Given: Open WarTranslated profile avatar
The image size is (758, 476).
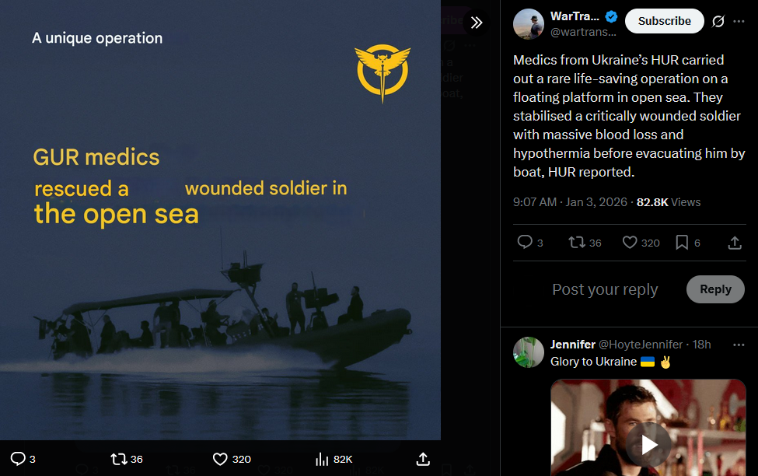Looking at the screenshot, I should [528, 24].
